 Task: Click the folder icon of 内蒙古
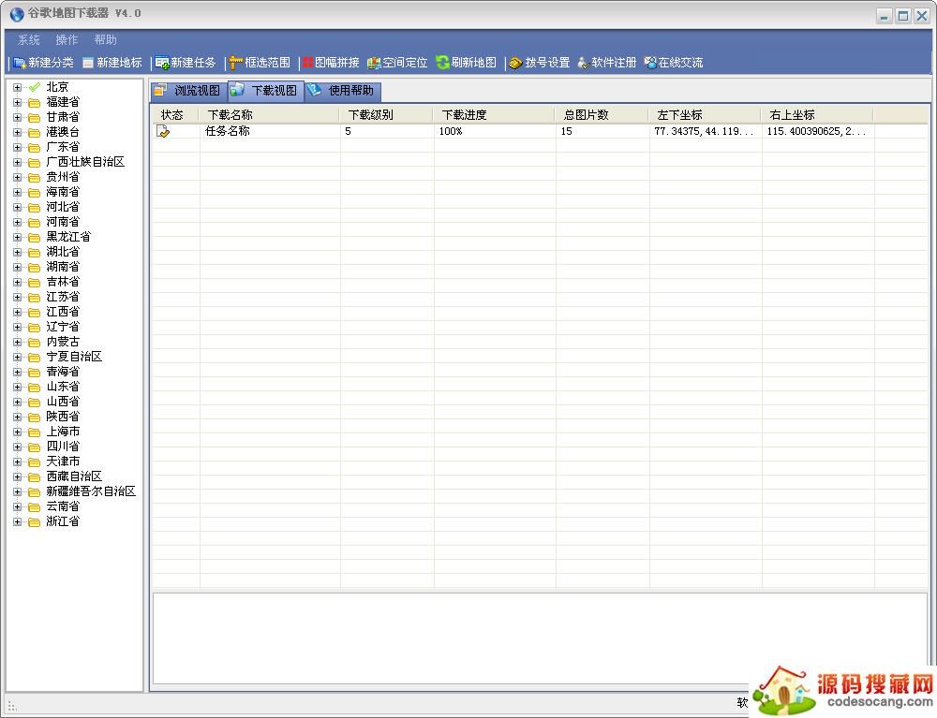(35, 342)
